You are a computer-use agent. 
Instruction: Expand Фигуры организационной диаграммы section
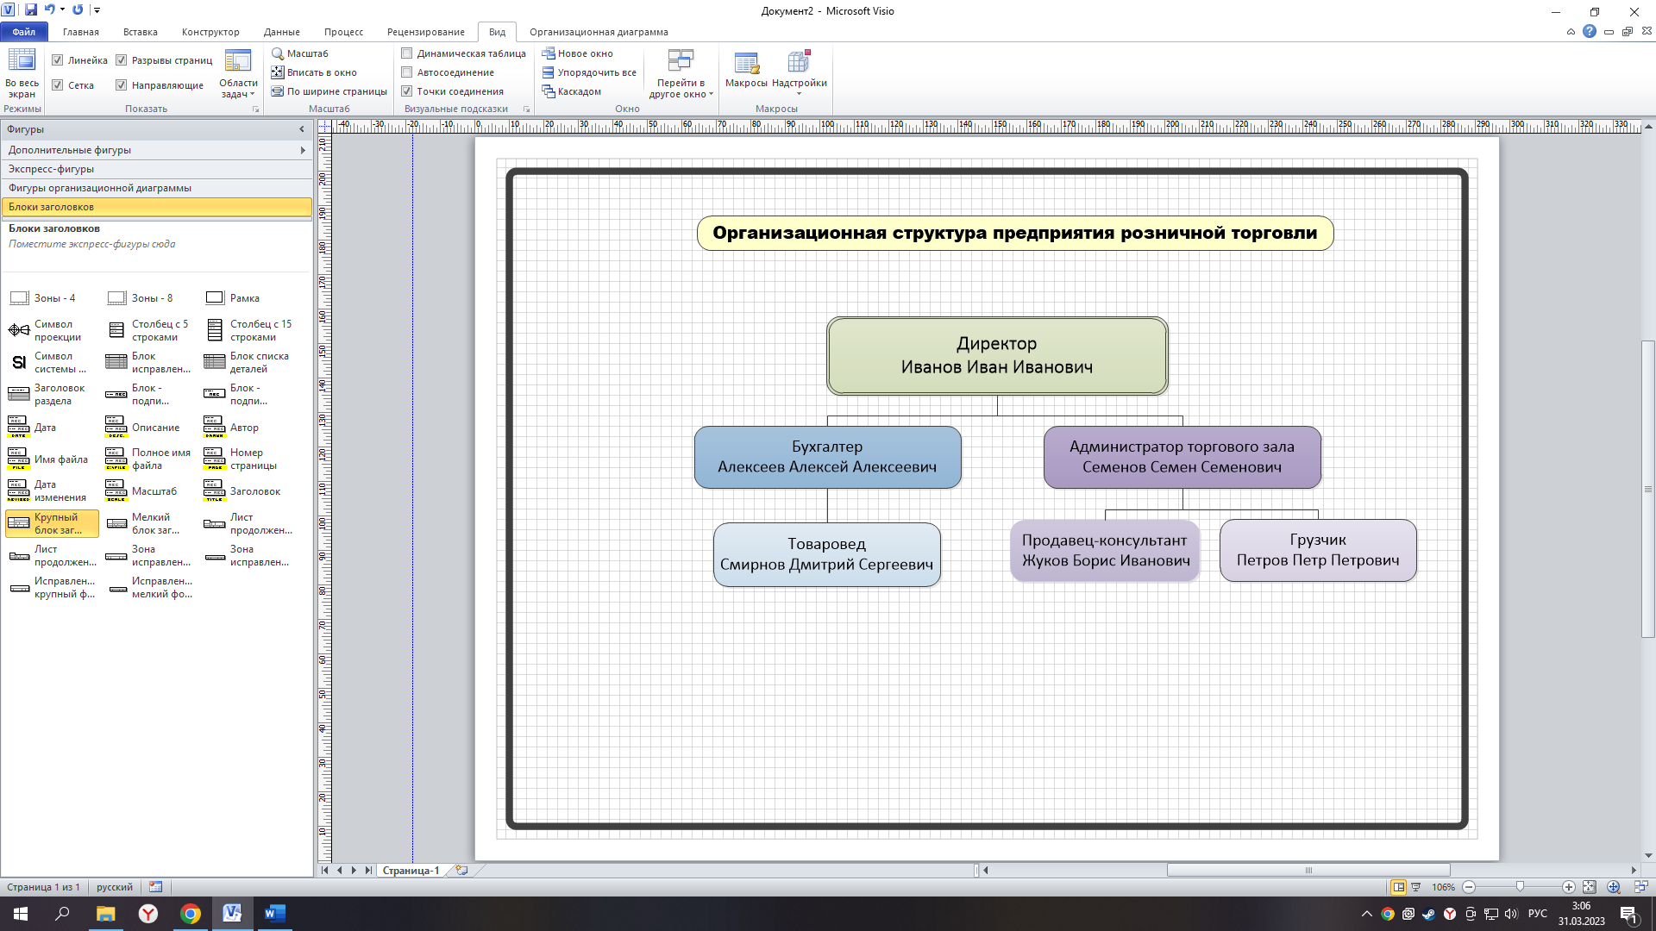coord(100,188)
